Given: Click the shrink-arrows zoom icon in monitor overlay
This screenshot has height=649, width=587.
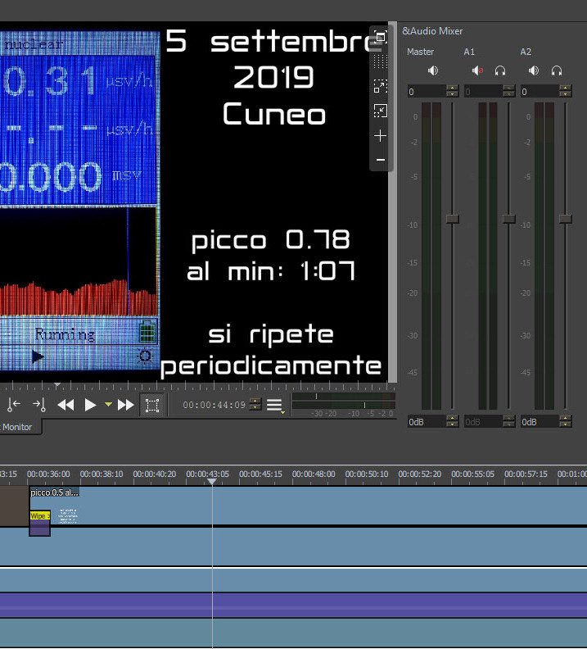Looking at the screenshot, I should coord(381,111).
